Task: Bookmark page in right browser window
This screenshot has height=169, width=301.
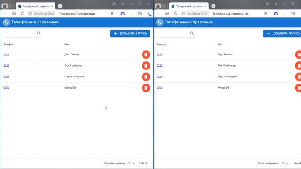Action: click(x=265, y=14)
